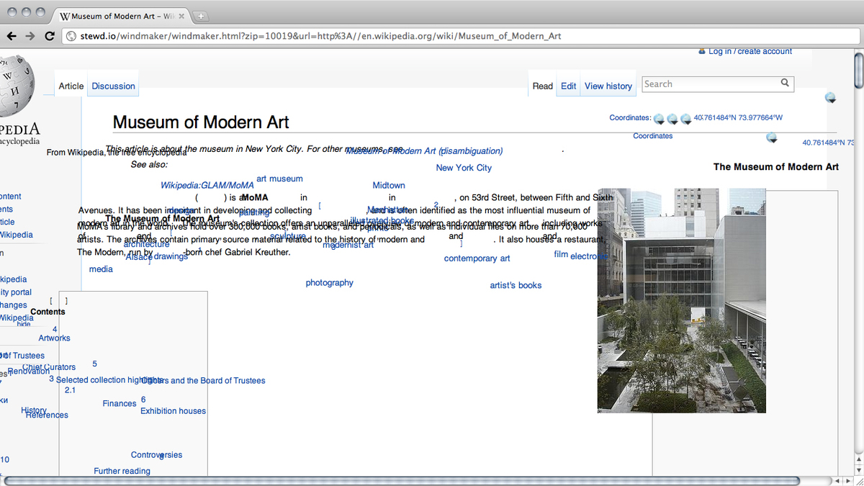The width and height of the screenshot is (864, 486).
Task: Open a new tab with the plus button
Action: [x=201, y=16]
